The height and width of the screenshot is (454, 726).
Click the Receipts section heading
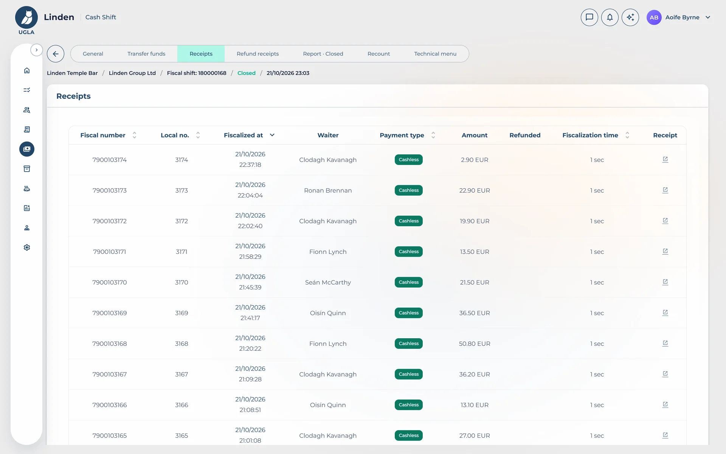(x=73, y=96)
